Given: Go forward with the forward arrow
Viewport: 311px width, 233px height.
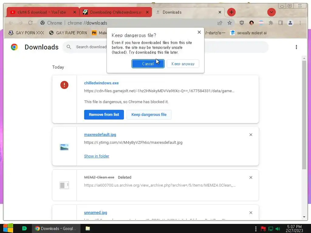Looking at the screenshot, I should [x=21, y=23].
